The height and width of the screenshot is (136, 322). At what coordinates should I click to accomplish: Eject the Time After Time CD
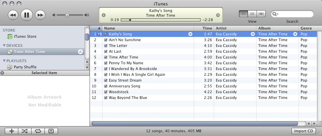80,52
